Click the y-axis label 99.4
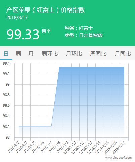 pos(6,63)
